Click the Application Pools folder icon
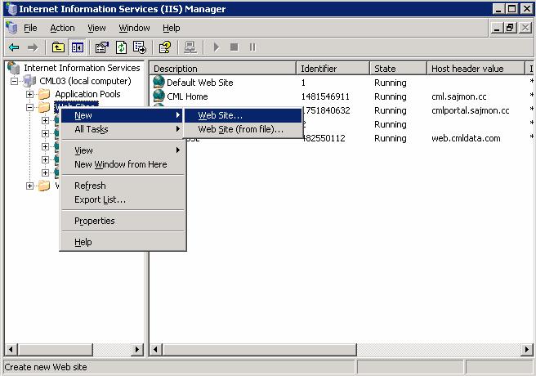536x376 pixels. 44,94
